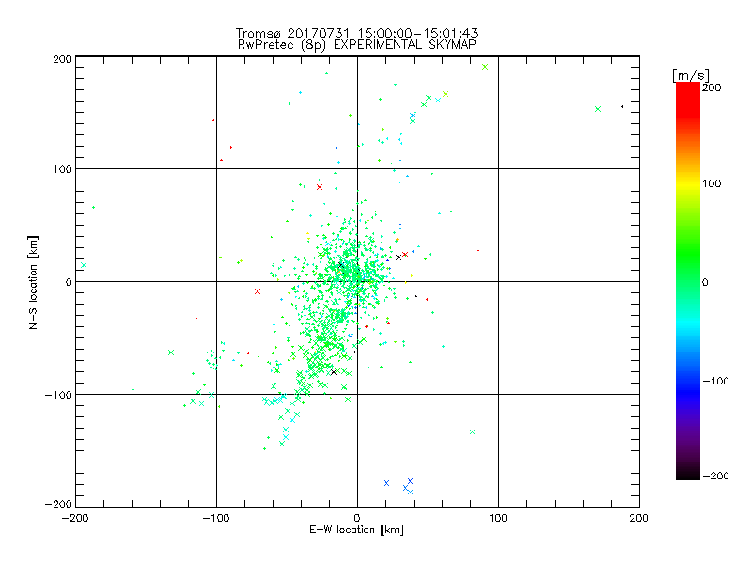
Task: Click the x-axis tick label '100'
Action: point(498,519)
